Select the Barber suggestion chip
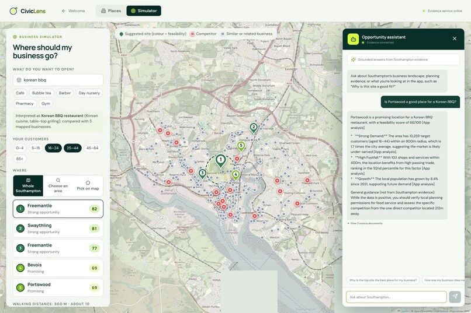 click(x=65, y=93)
